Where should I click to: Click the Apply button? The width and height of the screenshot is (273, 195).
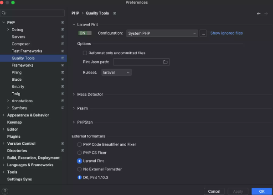coord(238,191)
